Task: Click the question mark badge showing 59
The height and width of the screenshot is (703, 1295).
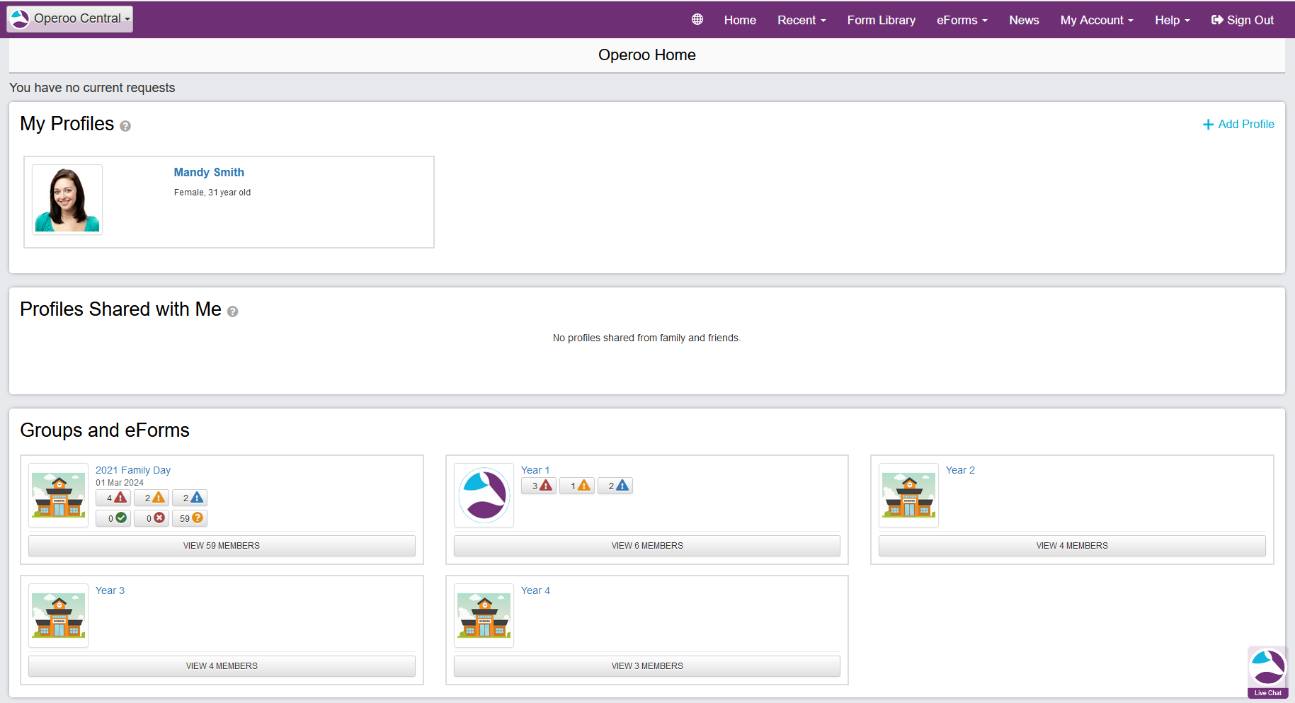Action: 190,518
